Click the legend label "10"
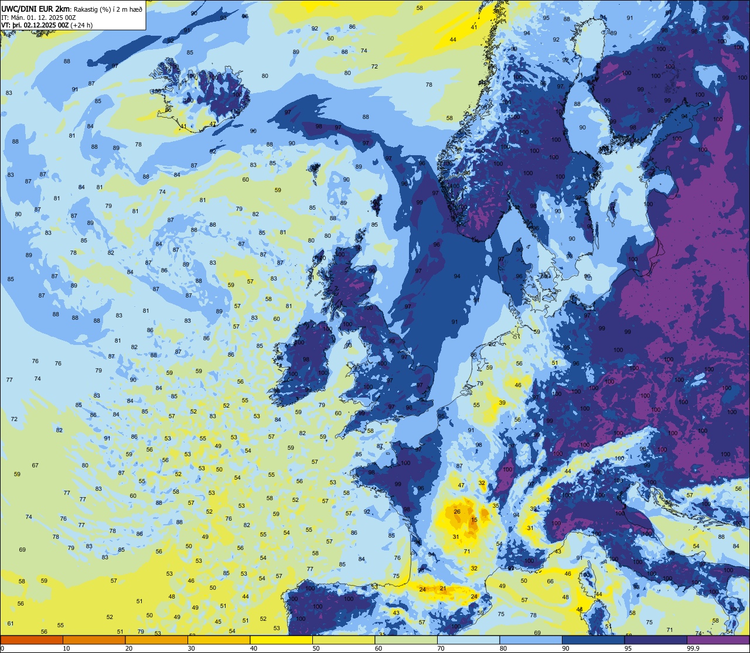This screenshot has width=750, height=653. click(x=66, y=648)
